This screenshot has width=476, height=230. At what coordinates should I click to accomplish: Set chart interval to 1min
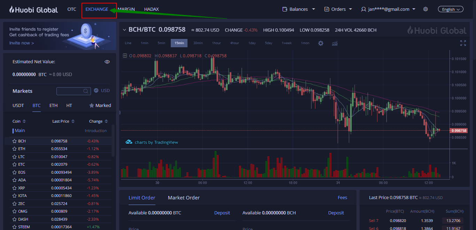click(x=145, y=43)
